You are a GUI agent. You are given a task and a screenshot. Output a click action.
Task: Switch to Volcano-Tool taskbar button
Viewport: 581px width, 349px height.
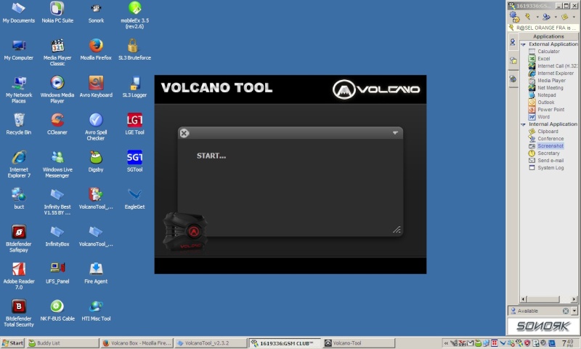[x=359, y=343]
